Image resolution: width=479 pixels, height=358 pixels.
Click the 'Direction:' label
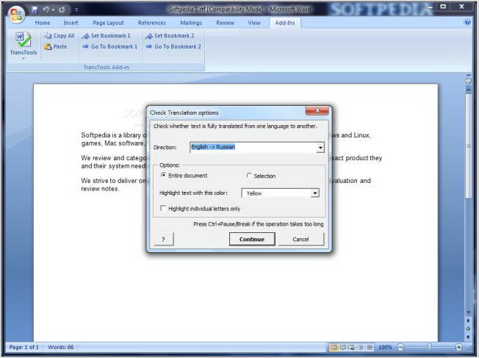point(165,147)
